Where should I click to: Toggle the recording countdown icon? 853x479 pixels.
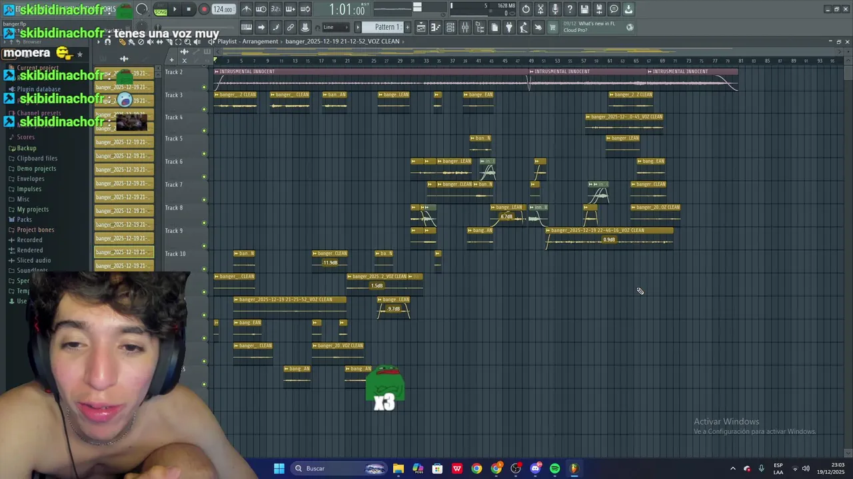point(276,9)
